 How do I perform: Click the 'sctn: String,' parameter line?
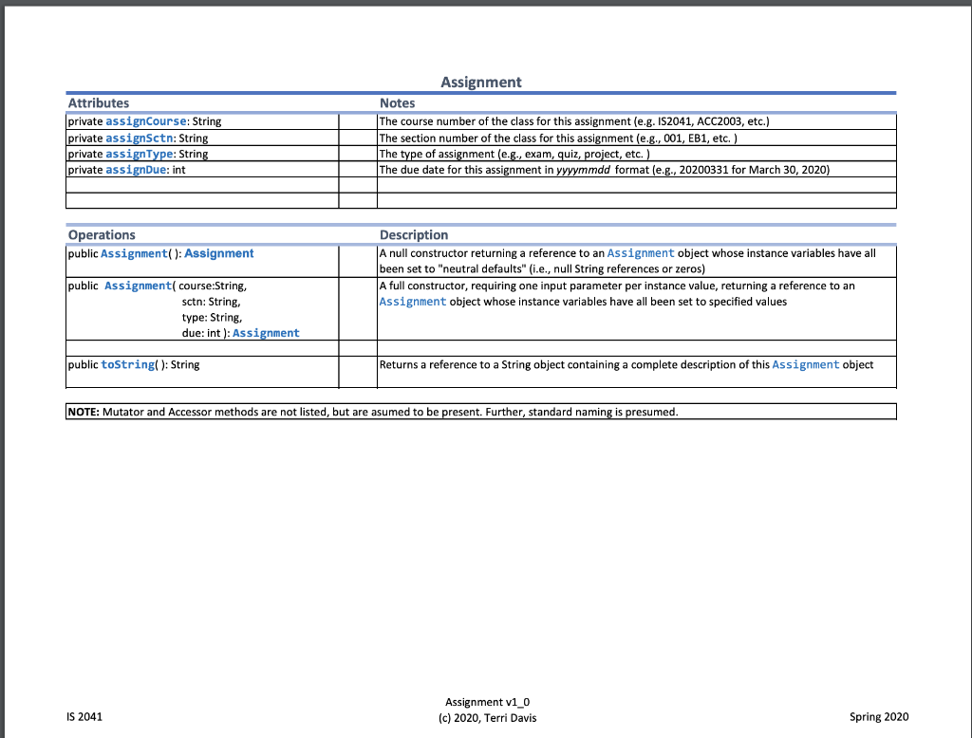pyautogui.click(x=211, y=302)
